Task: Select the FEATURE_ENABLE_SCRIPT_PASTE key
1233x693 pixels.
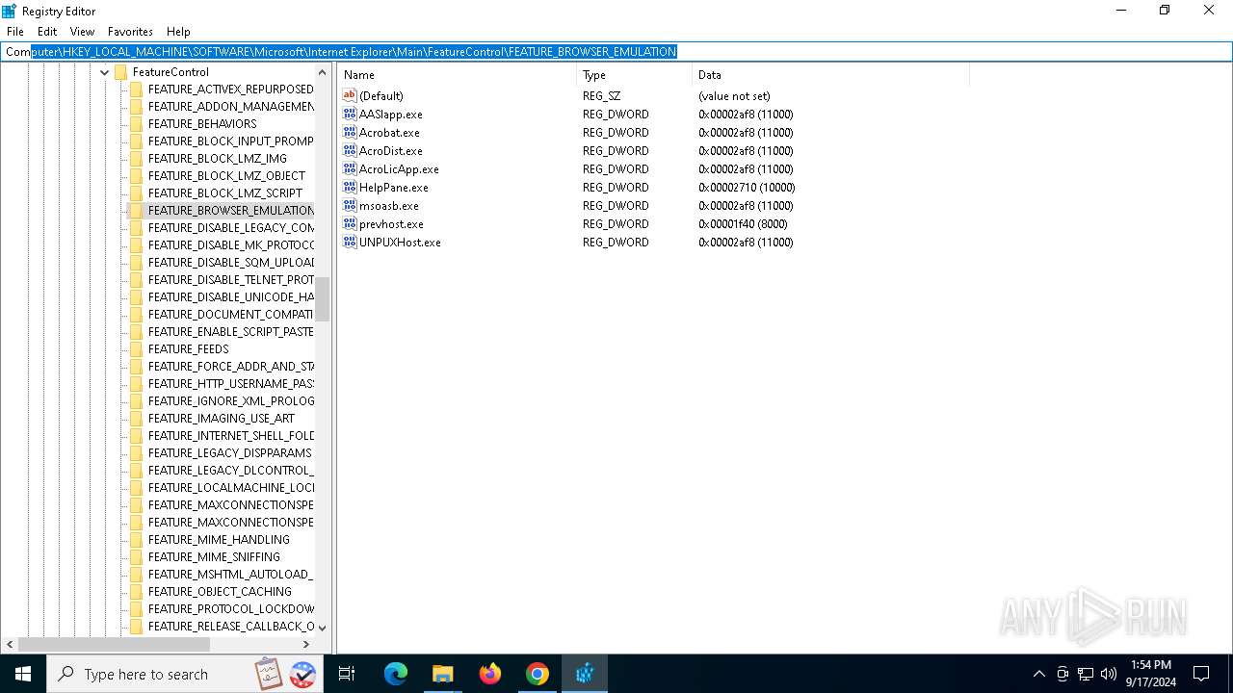Action: [x=231, y=332]
